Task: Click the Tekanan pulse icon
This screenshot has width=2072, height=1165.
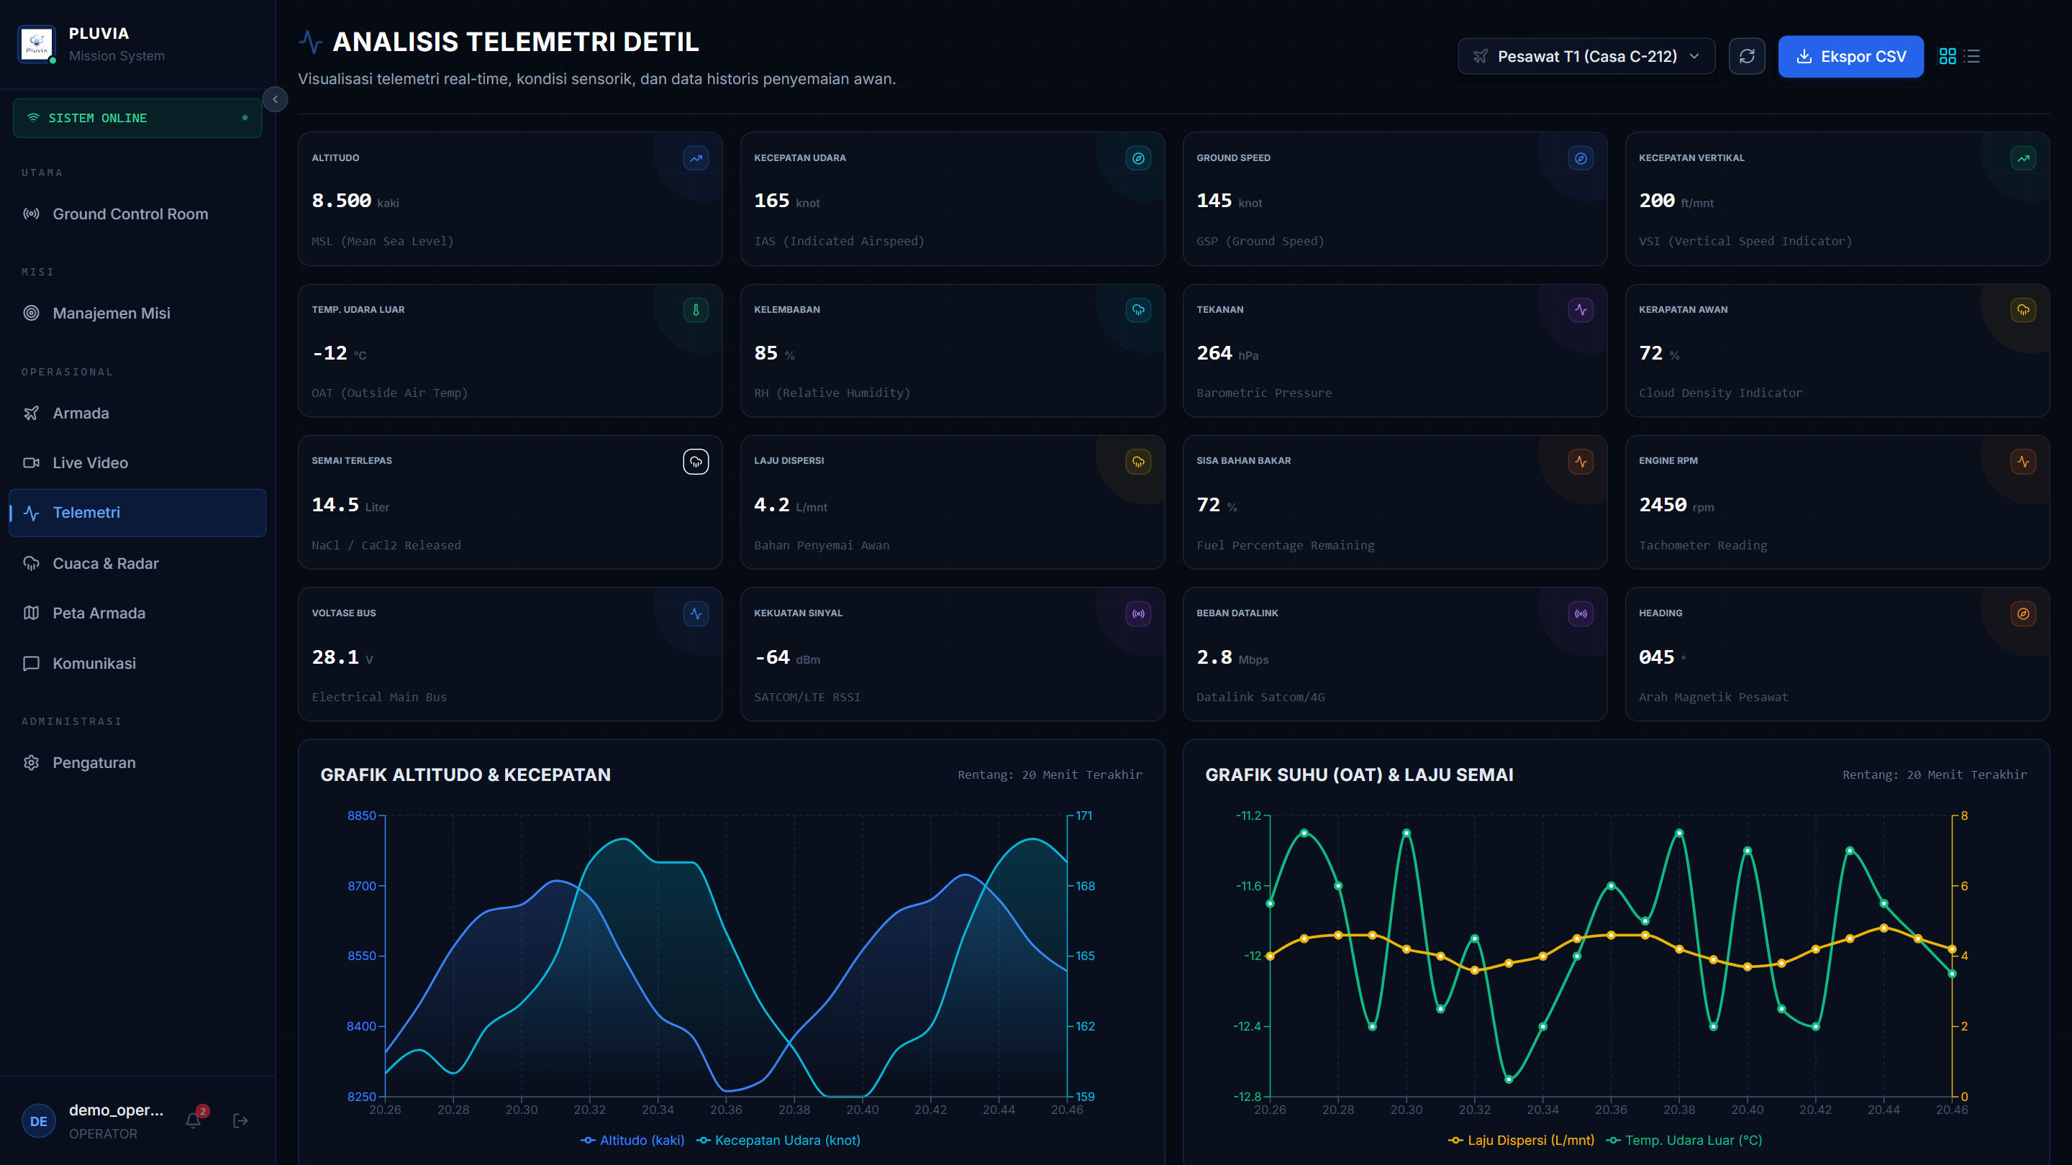Action: pyautogui.click(x=1581, y=311)
